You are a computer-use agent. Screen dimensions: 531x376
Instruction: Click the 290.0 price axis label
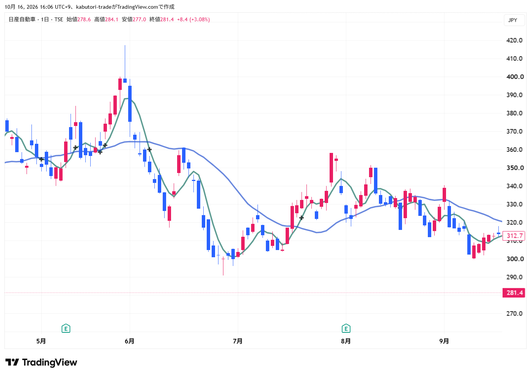(514, 277)
